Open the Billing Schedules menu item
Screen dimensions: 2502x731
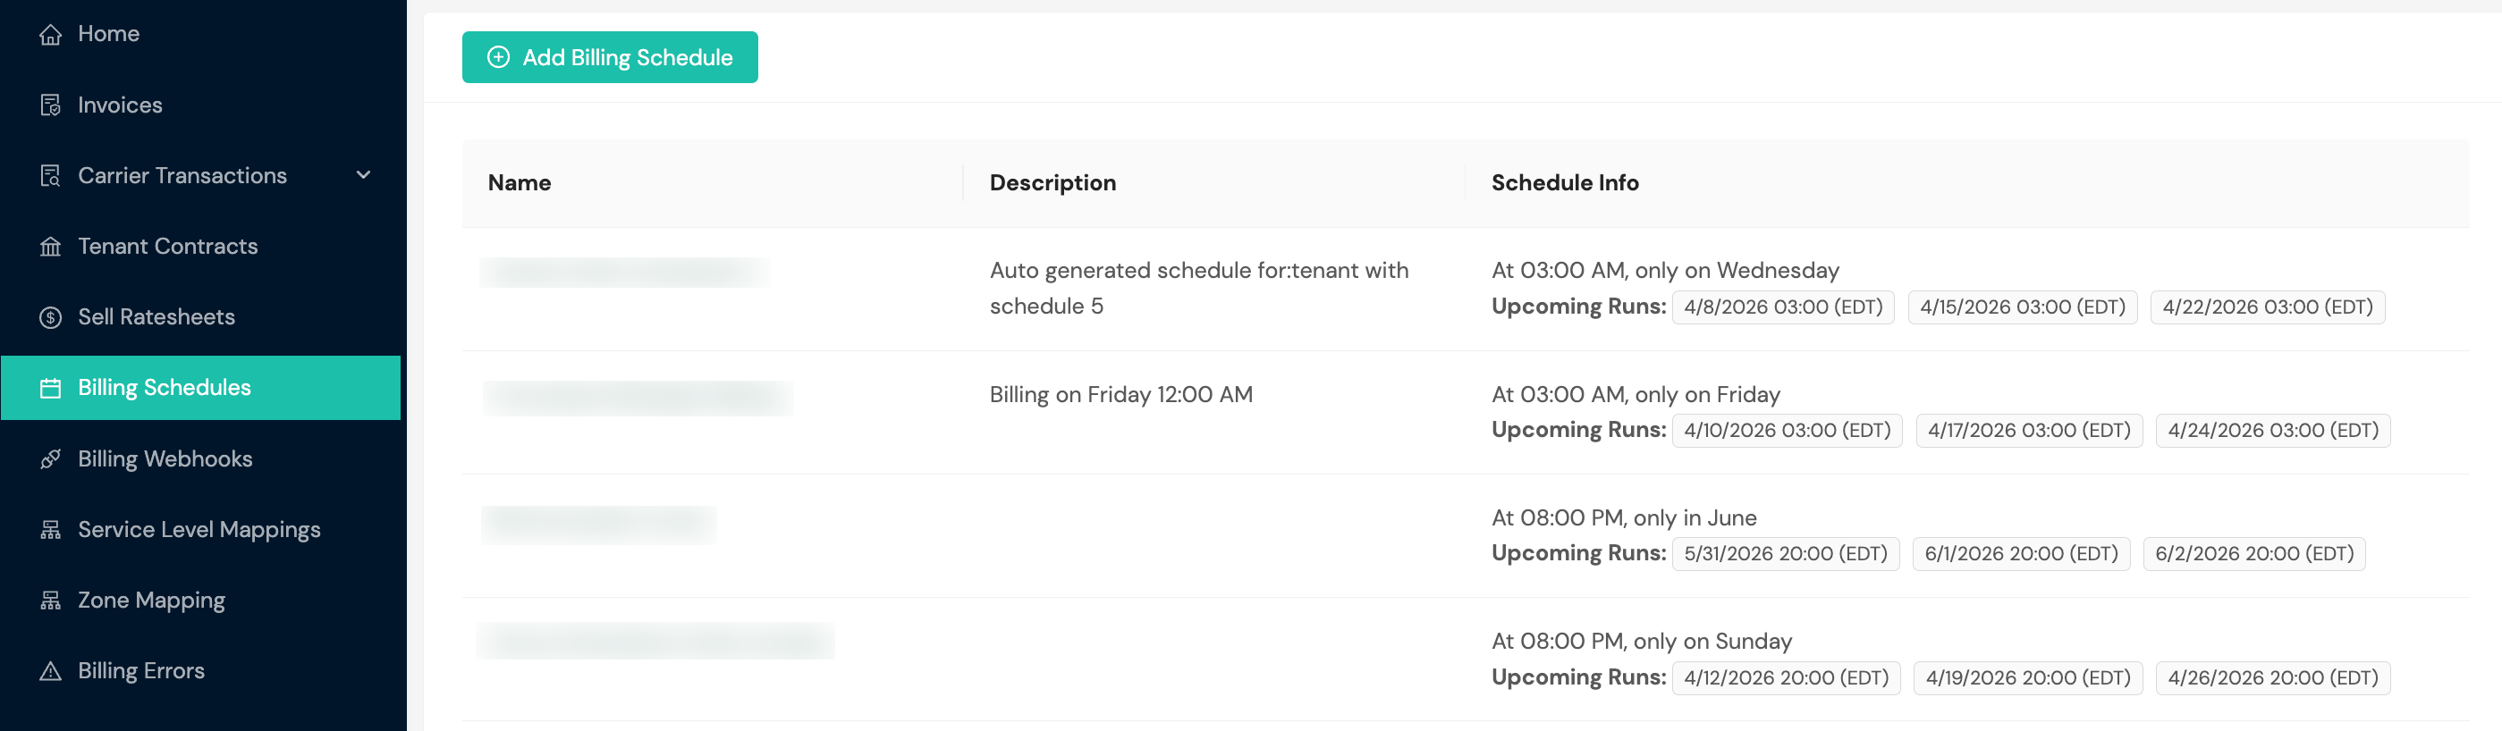(163, 387)
